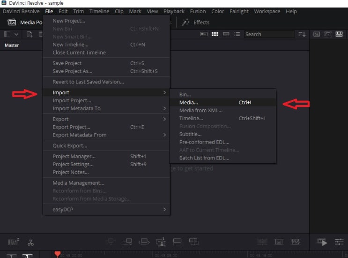Click the Smart Insert icon

pyautogui.click(x=111, y=242)
